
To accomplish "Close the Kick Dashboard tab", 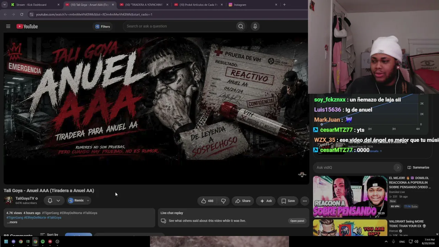I will (x=58, y=5).
